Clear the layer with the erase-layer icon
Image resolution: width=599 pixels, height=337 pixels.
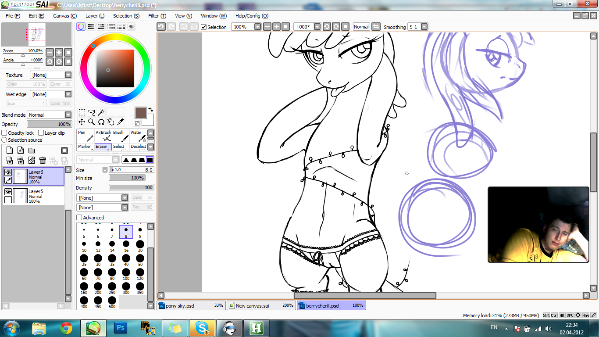(32, 161)
